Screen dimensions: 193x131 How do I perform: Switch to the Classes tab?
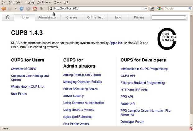72,17
